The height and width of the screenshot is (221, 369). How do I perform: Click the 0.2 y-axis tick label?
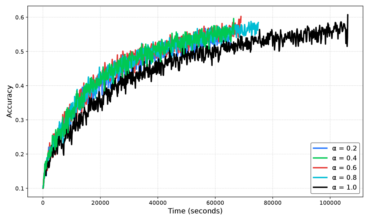tap(20, 154)
